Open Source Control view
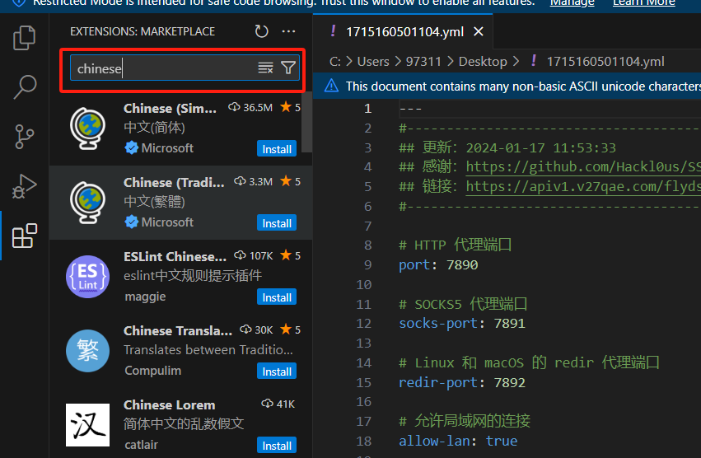 click(x=24, y=137)
